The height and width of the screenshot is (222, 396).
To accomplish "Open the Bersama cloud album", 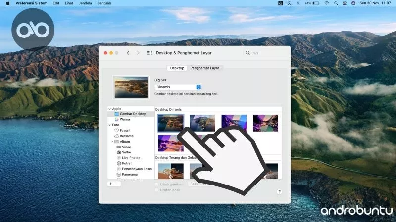I will click(x=117, y=136).
